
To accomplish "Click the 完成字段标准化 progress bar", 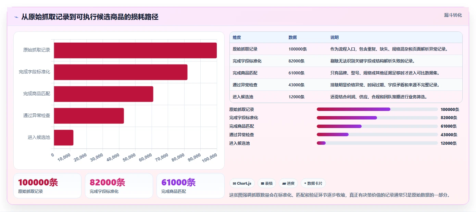I will 377,118.
